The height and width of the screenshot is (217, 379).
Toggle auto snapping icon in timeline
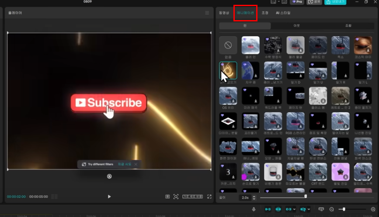point(278,209)
